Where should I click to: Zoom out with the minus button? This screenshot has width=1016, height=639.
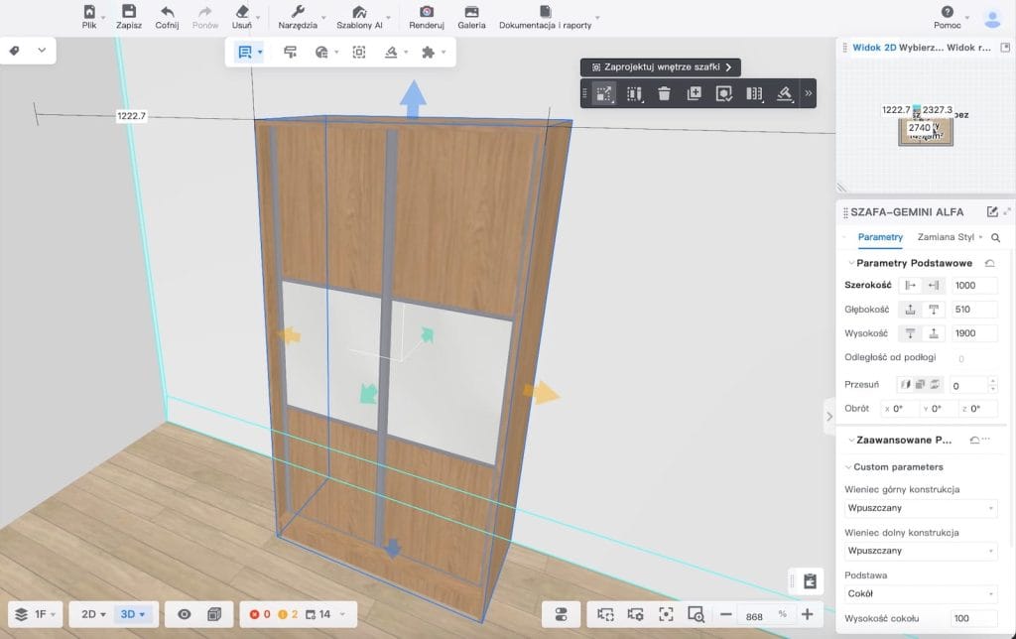725,614
